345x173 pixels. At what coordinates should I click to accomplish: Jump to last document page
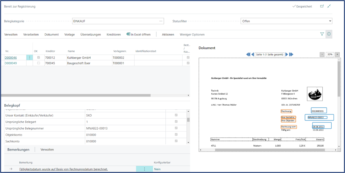pos(291,54)
